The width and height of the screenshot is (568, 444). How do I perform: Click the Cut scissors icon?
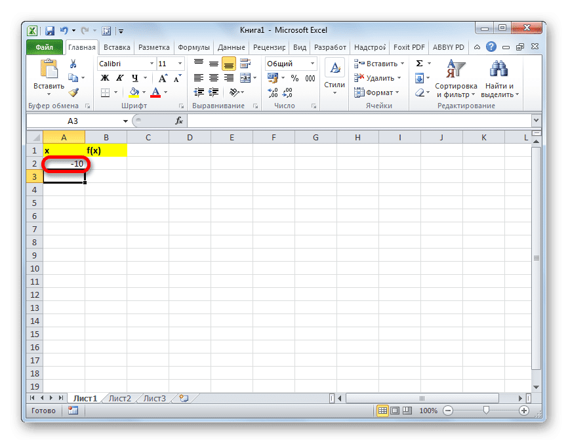pyautogui.click(x=73, y=64)
